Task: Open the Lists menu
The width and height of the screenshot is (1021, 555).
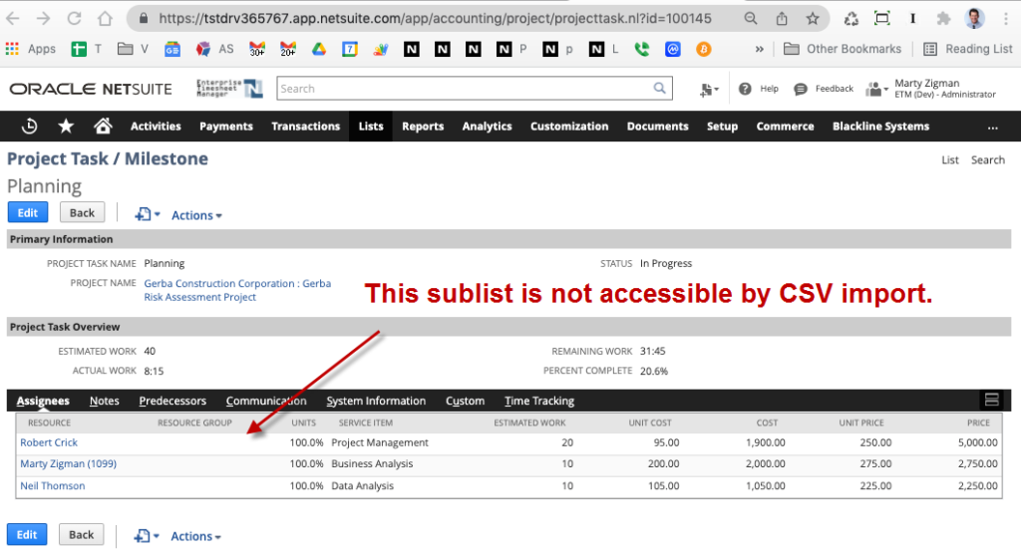Action: 371,127
